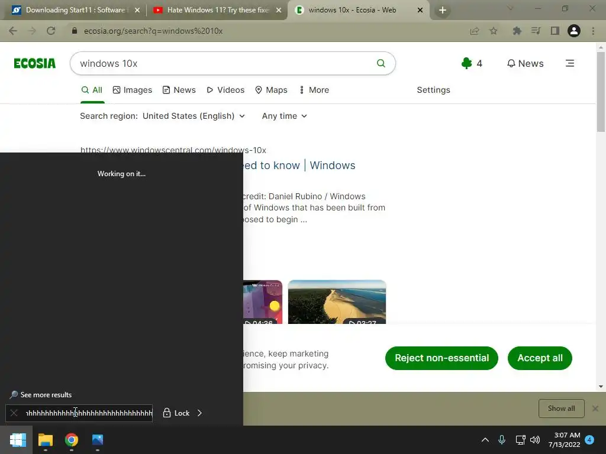606x454 pixels.
Task: Open the tree counter showing 4
Action: pyautogui.click(x=472, y=63)
